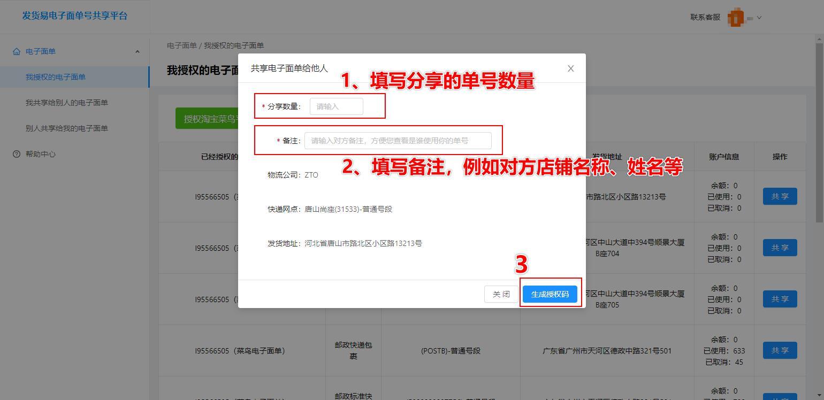Click the 关闭 button in dialog

click(x=501, y=294)
